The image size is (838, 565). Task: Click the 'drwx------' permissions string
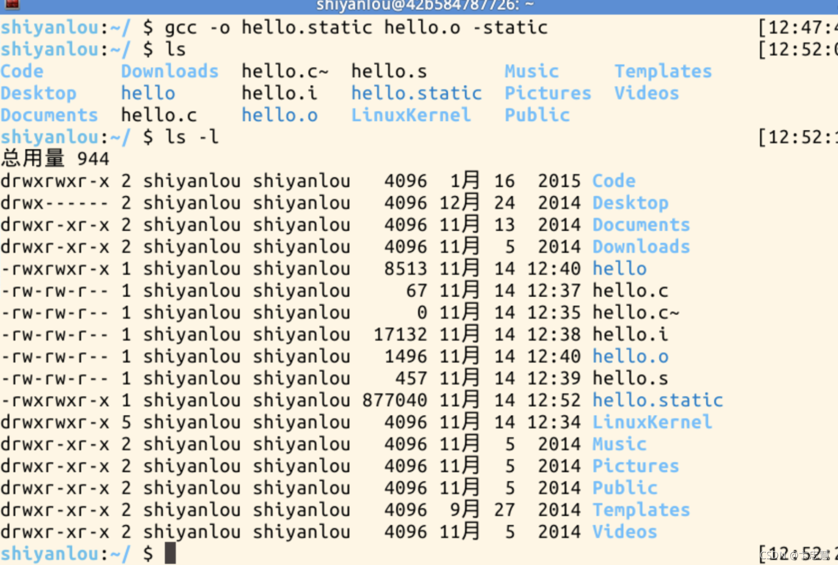pos(55,203)
